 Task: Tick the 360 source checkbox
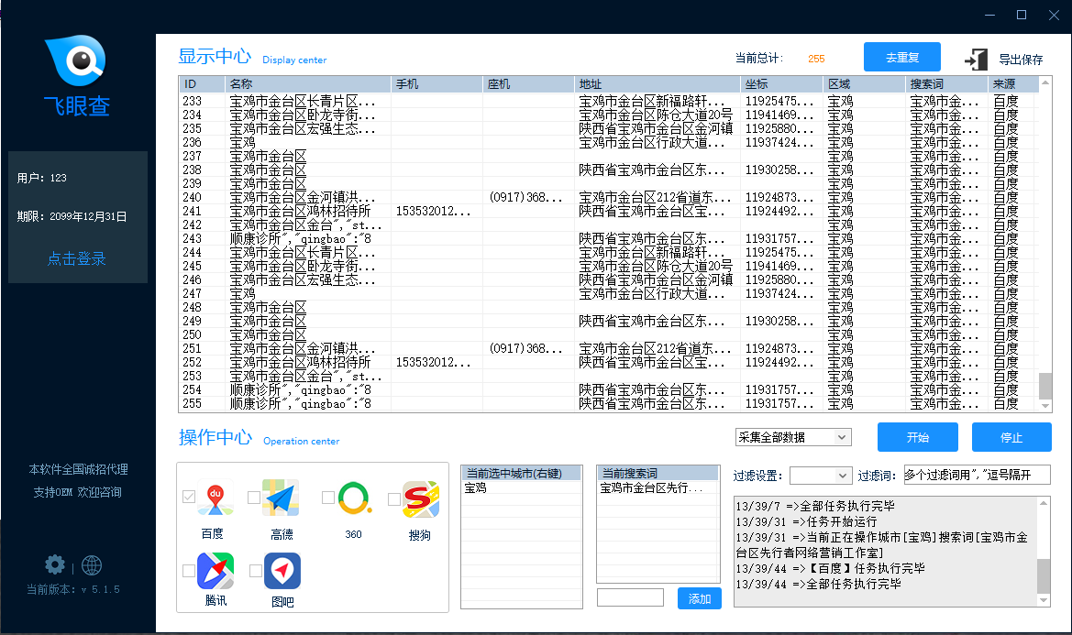(x=327, y=498)
